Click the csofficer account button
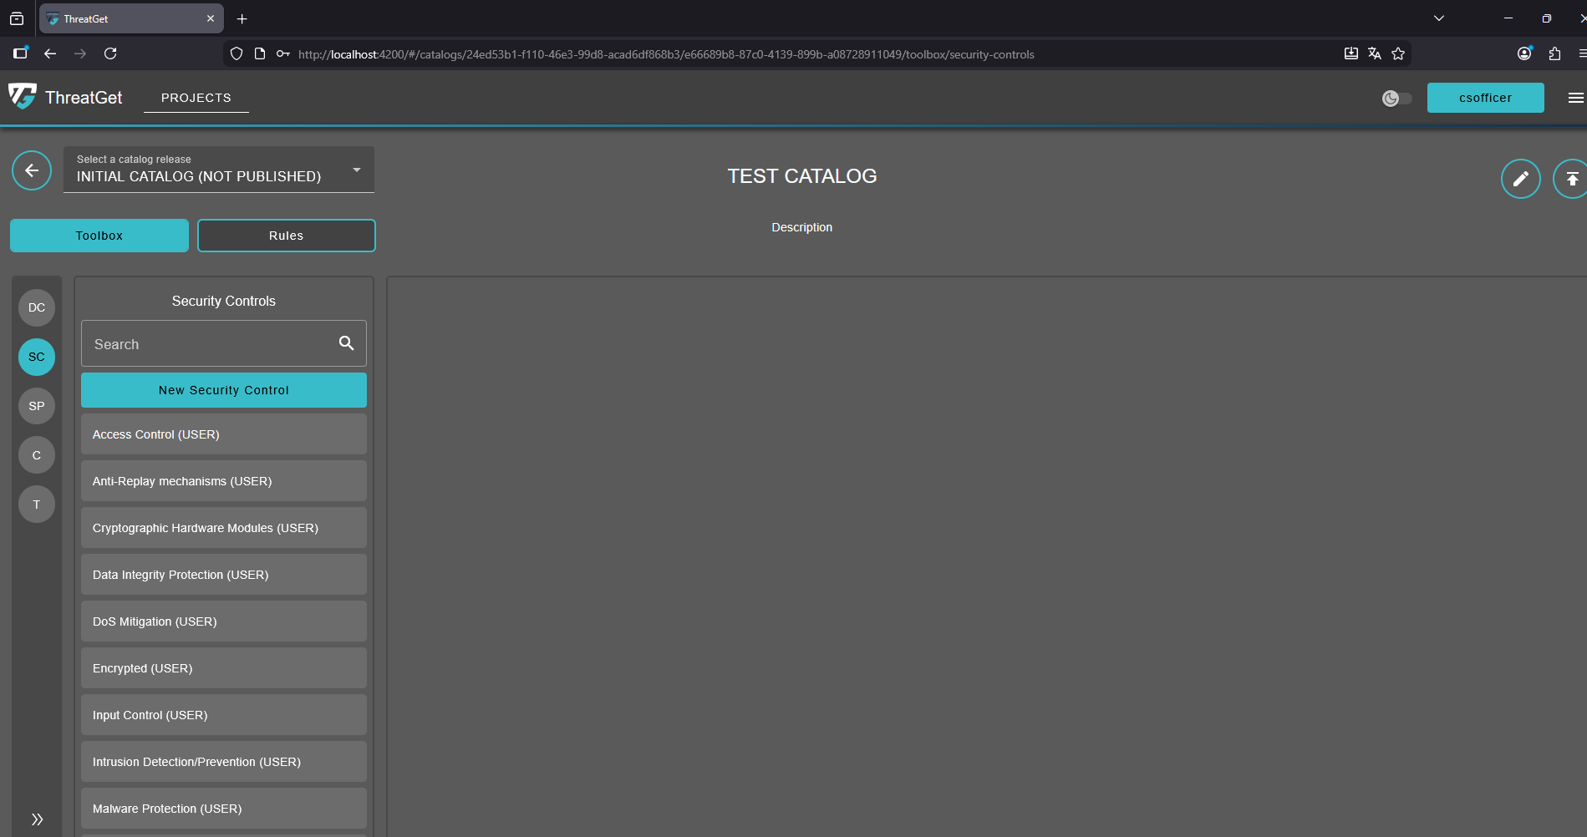1587x837 pixels. pyautogui.click(x=1485, y=98)
